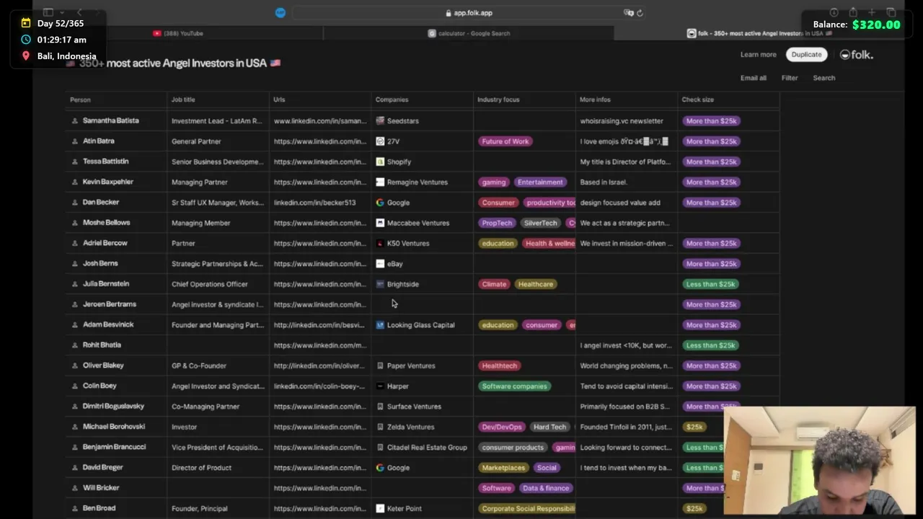Click the person icon beside Will Bricker
Screen dimensions: 923x519
pyautogui.click(x=74, y=488)
